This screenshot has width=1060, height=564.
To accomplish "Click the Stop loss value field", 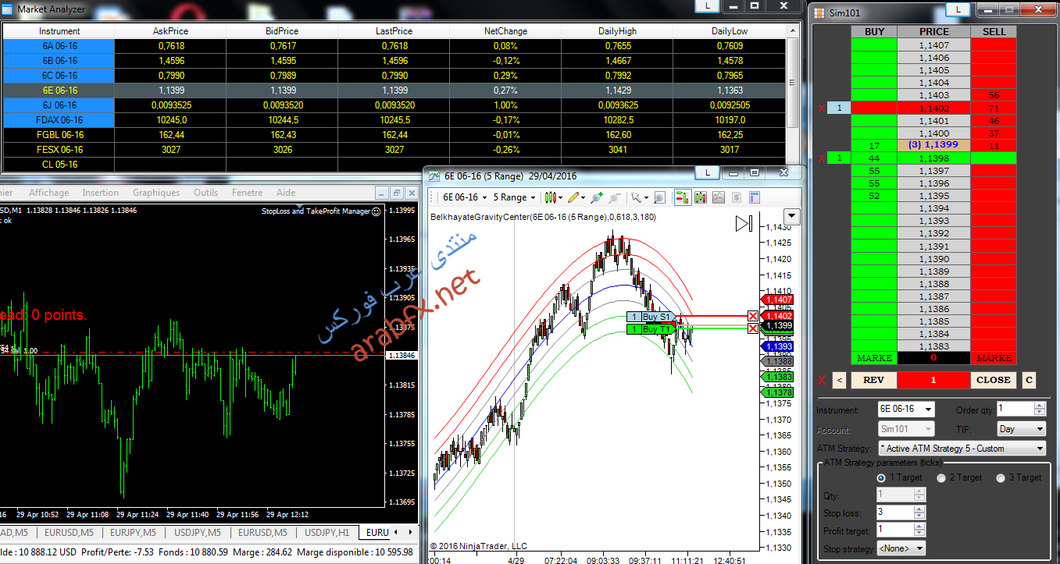I will click(894, 513).
